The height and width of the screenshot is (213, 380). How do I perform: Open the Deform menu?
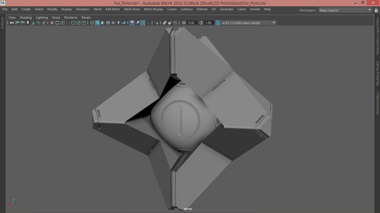(202, 9)
